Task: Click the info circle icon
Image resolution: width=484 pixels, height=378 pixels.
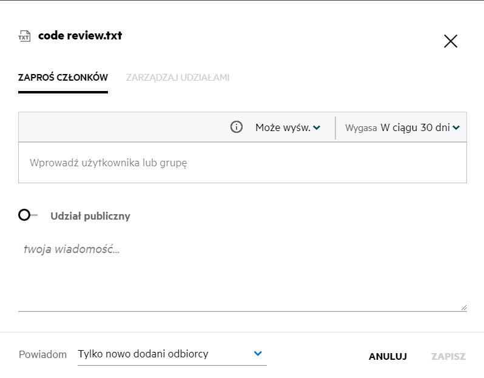Action: coord(237,127)
